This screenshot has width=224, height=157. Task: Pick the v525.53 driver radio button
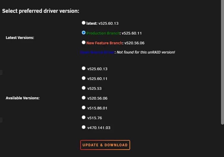click(x=83, y=88)
